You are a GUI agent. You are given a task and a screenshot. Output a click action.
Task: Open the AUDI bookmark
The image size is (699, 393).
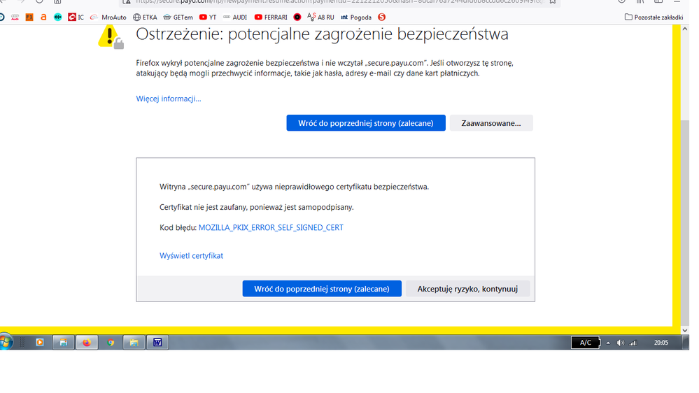coord(235,17)
